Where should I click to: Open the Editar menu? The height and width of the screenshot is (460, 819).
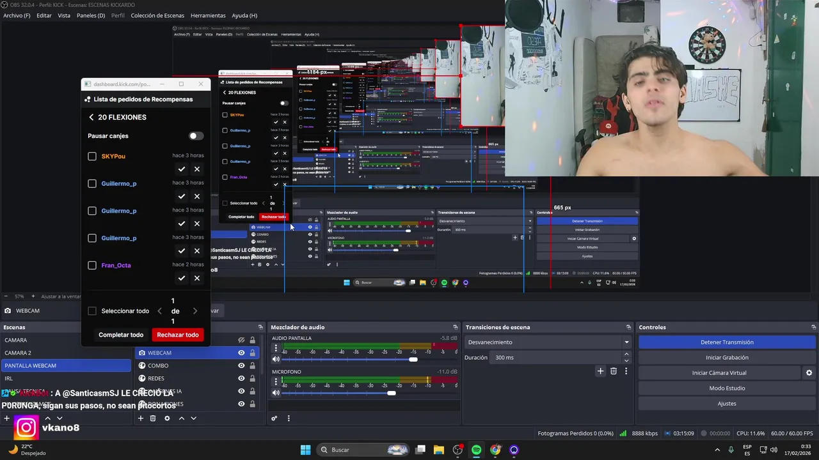click(44, 15)
